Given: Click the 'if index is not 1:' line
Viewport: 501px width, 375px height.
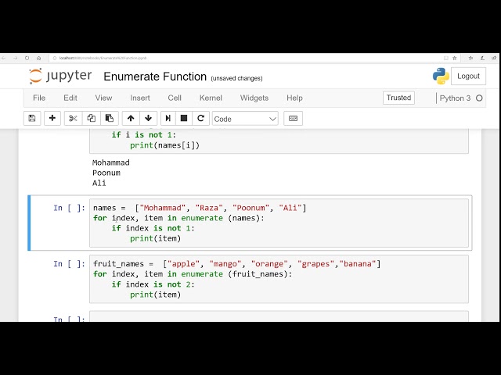Looking at the screenshot, I should [153, 228].
